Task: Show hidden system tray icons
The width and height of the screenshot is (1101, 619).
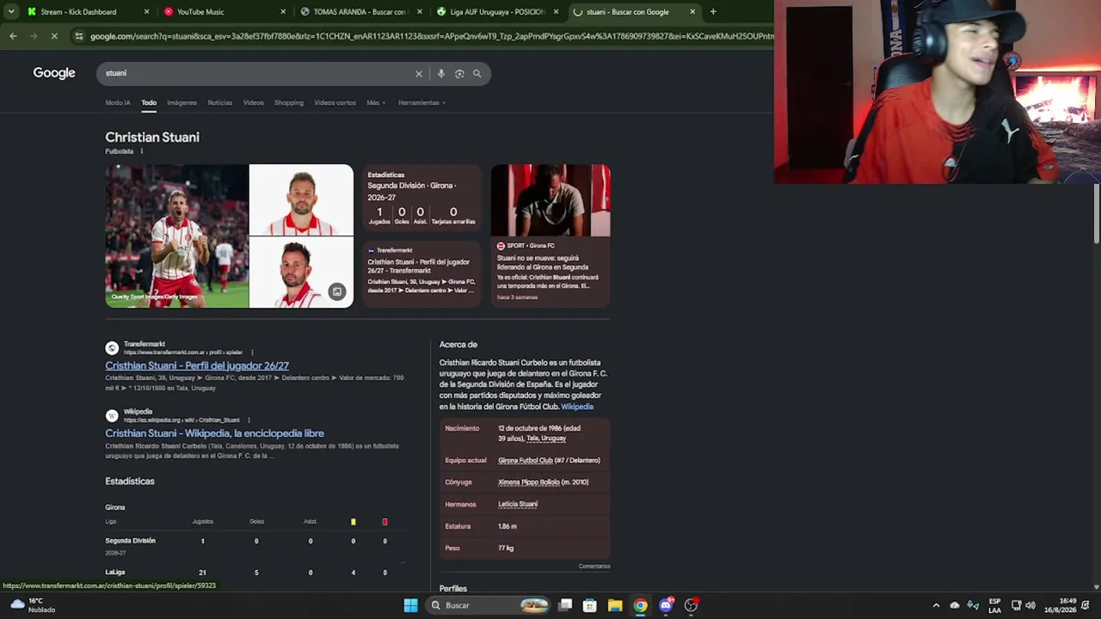Action: tap(936, 605)
